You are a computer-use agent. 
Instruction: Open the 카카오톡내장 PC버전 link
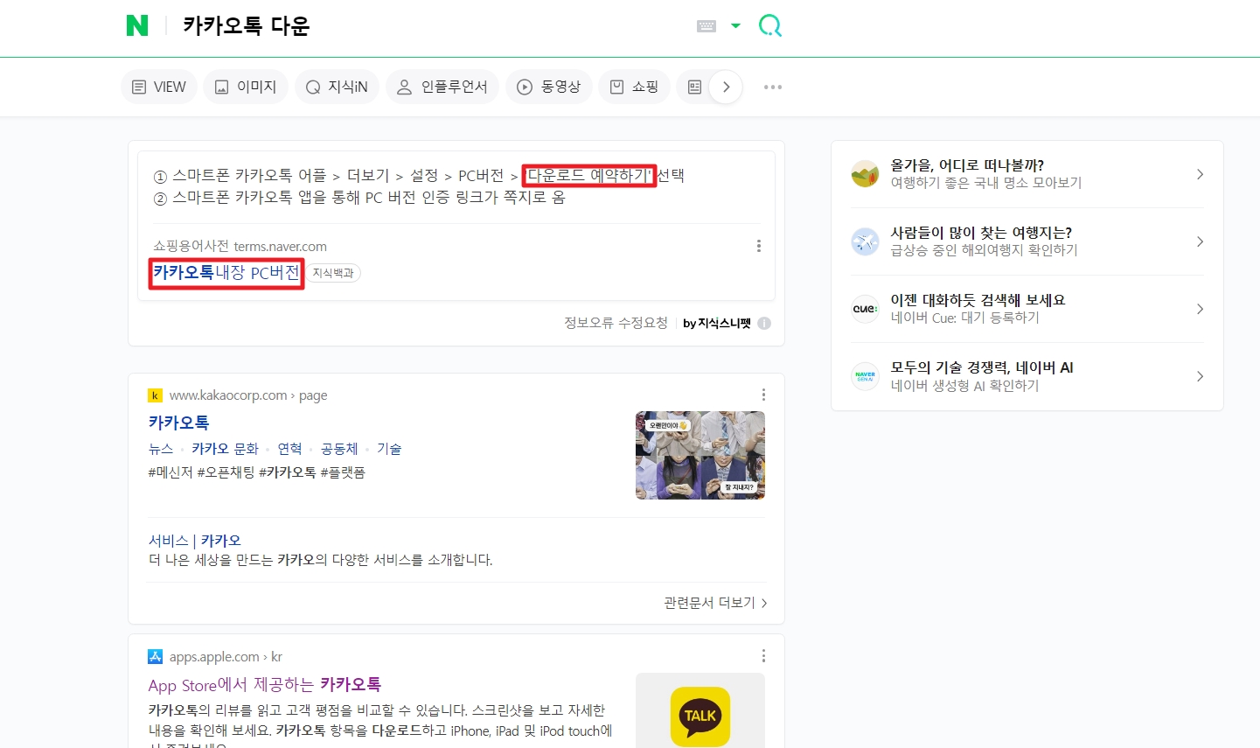pyautogui.click(x=226, y=273)
